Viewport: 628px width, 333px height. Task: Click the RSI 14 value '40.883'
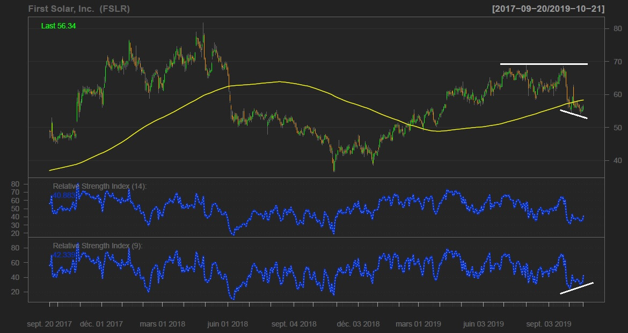click(x=63, y=195)
